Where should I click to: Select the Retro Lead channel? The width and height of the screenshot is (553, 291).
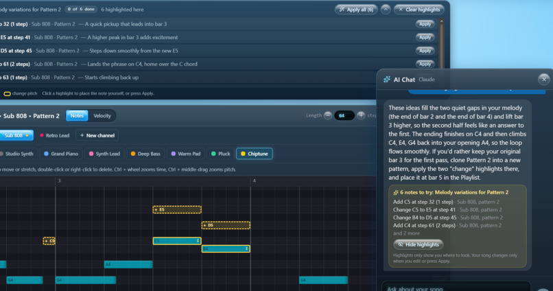tap(55, 135)
